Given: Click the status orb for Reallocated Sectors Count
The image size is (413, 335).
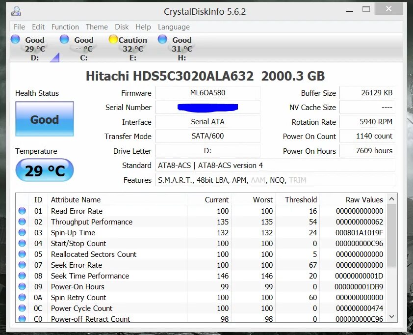Looking at the screenshot, I should (x=22, y=254).
